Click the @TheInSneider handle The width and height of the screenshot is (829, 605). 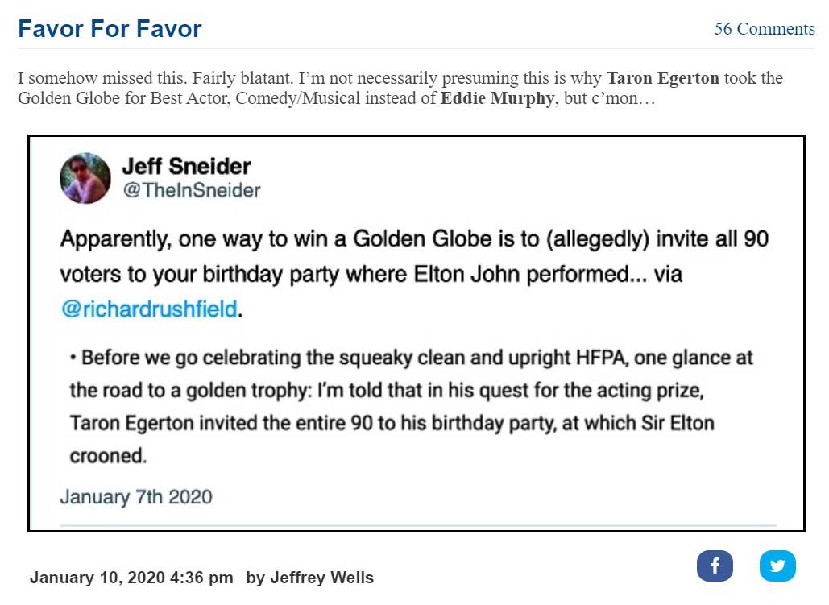(192, 190)
